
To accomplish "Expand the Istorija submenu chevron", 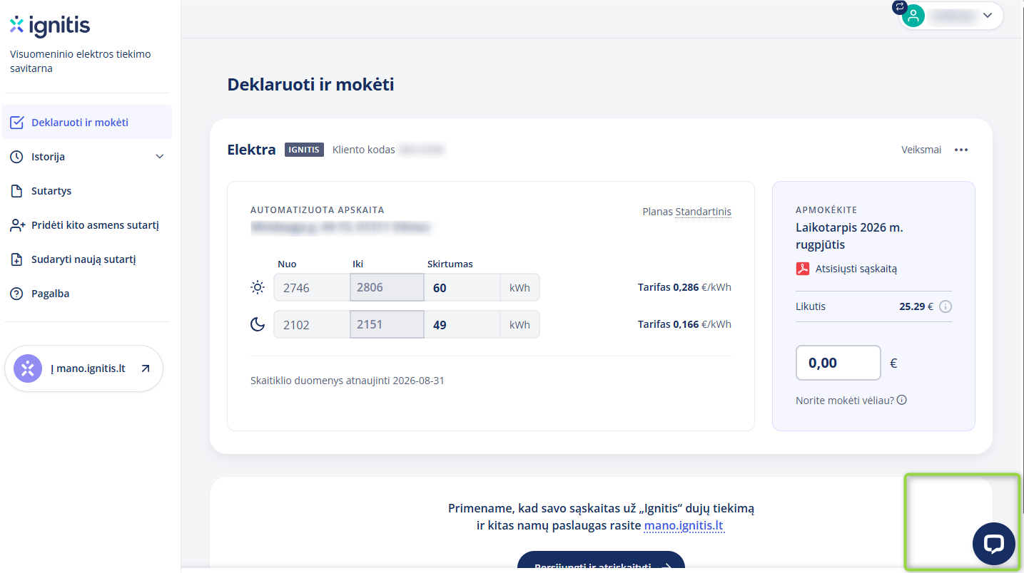I will tap(160, 157).
